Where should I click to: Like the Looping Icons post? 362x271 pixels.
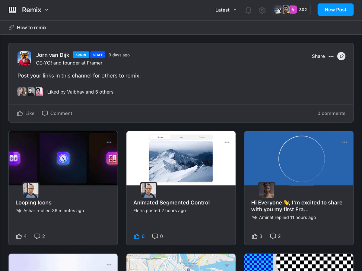tap(19, 236)
